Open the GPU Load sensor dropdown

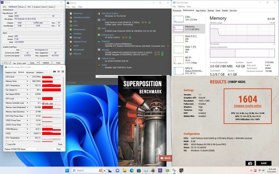click(27, 99)
